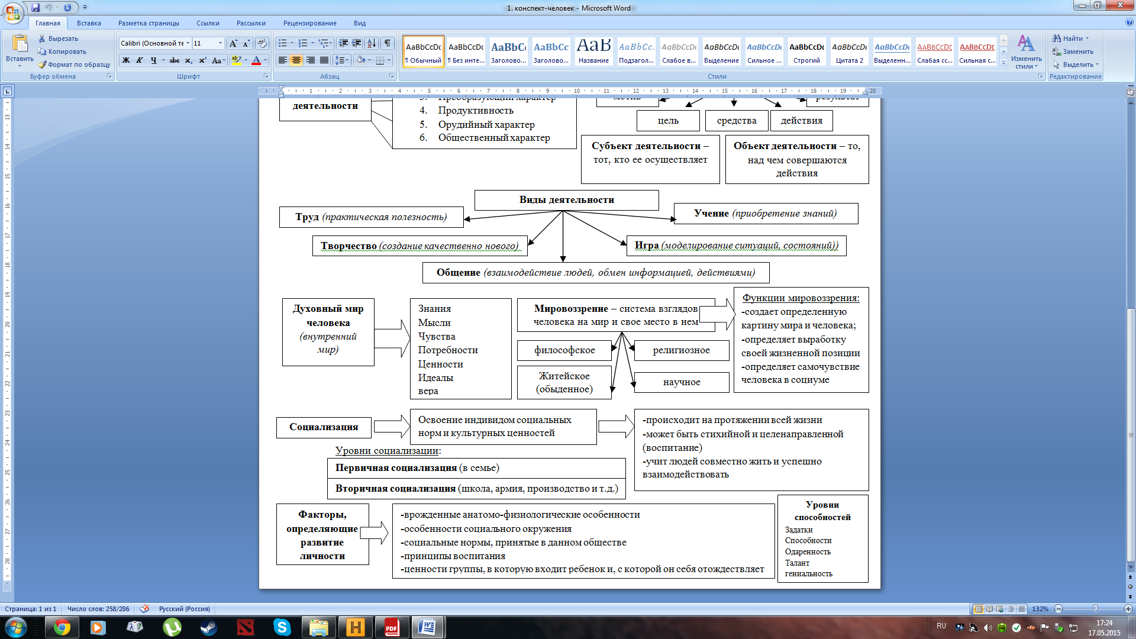This screenshot has width=1136, height=639.
Task: Click Cut (Вырезать)
Action: (x=58, y=38)
